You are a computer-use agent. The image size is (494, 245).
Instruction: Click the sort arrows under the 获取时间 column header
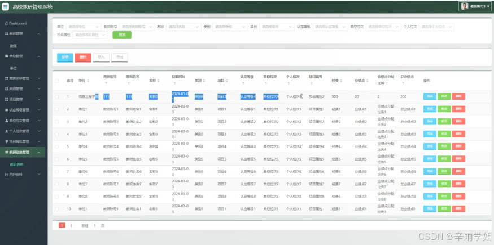[174, 83]
